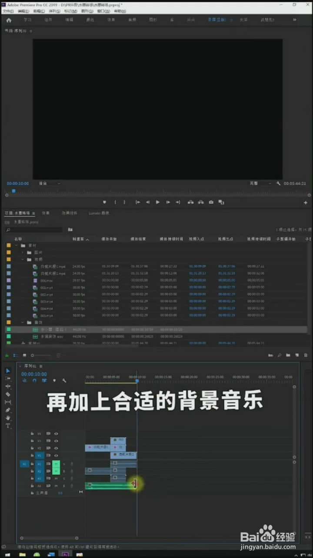The image size is (313, 558).
Task: Open the Project panel menu icon
Action: 34,214
